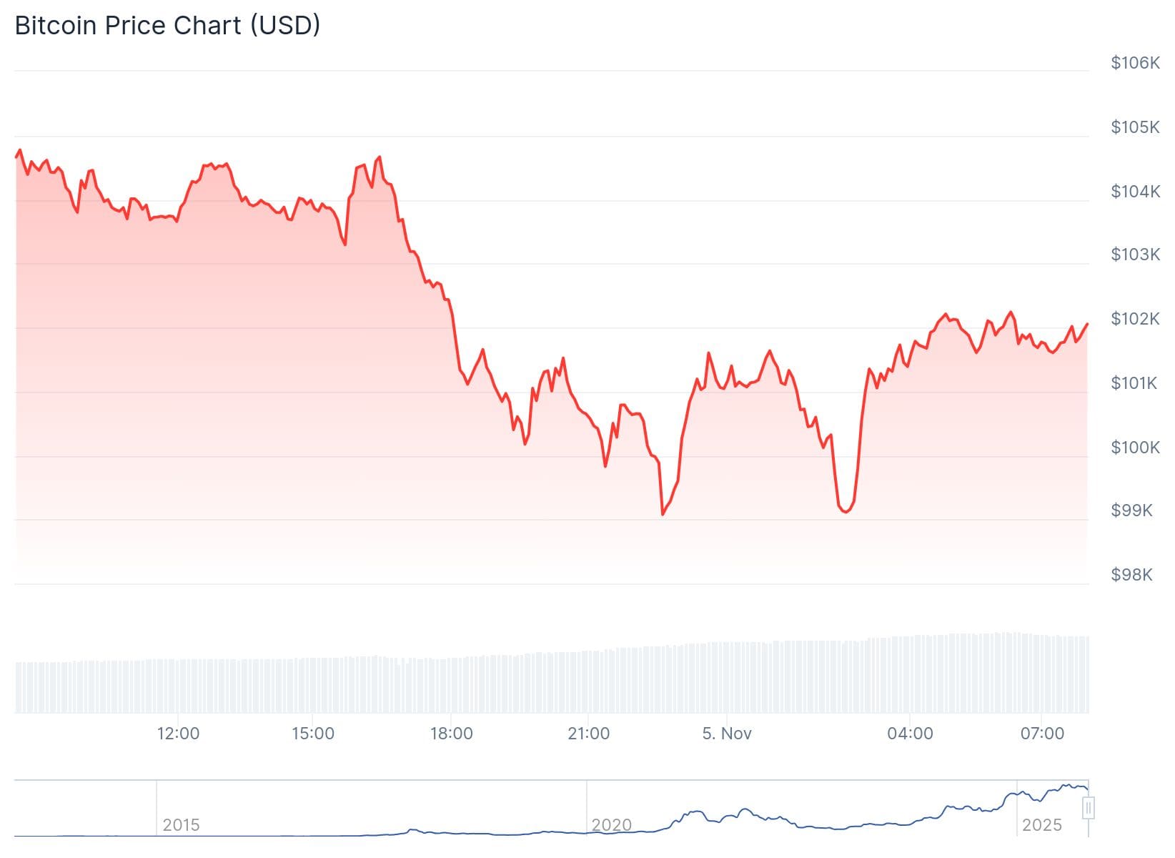Click the $99K price axis label

pos(1131,511)
